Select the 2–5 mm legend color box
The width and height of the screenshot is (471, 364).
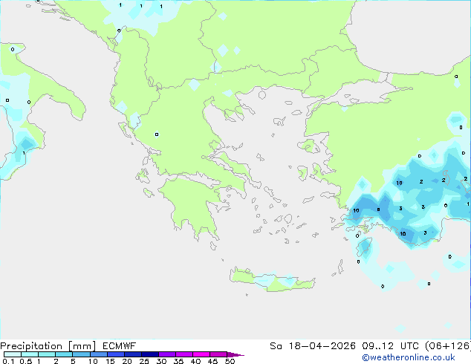[x=64, y=354]
